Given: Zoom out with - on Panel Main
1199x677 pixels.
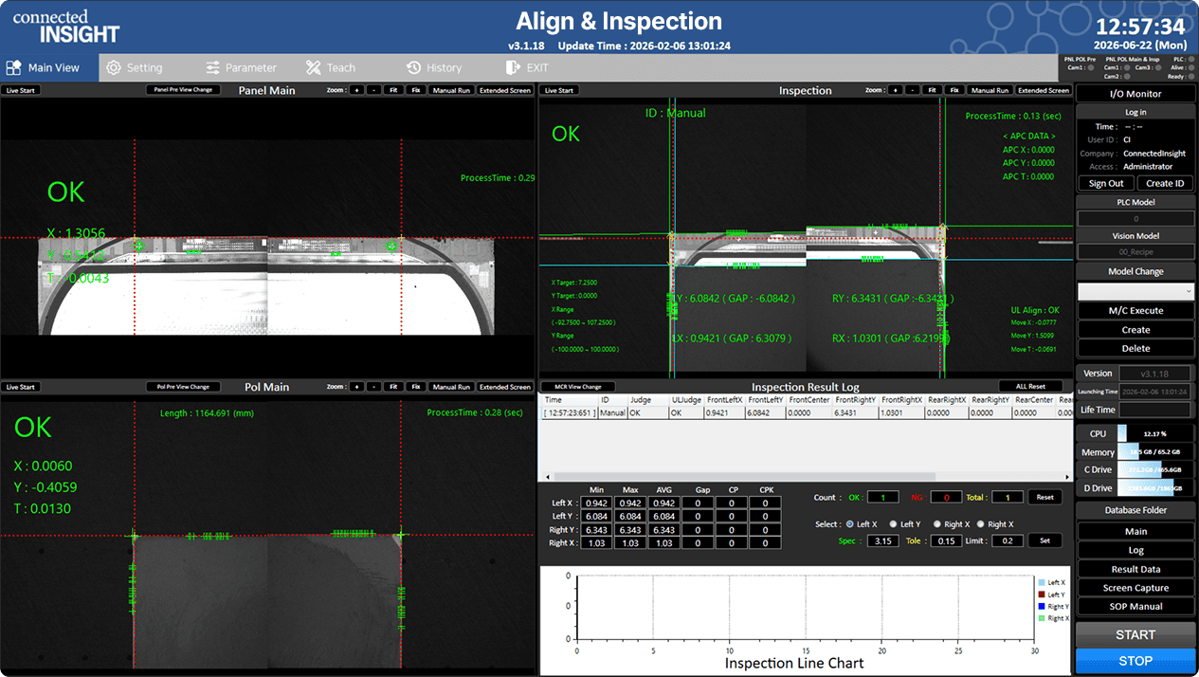Looking at the screenshot, I should [x=373, y=90].
